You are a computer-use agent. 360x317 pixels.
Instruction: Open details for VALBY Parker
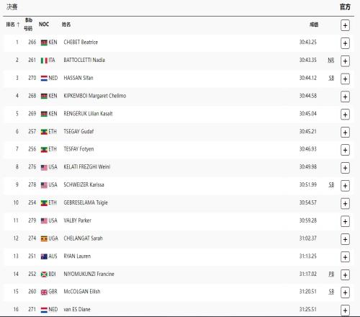point(345,221)
